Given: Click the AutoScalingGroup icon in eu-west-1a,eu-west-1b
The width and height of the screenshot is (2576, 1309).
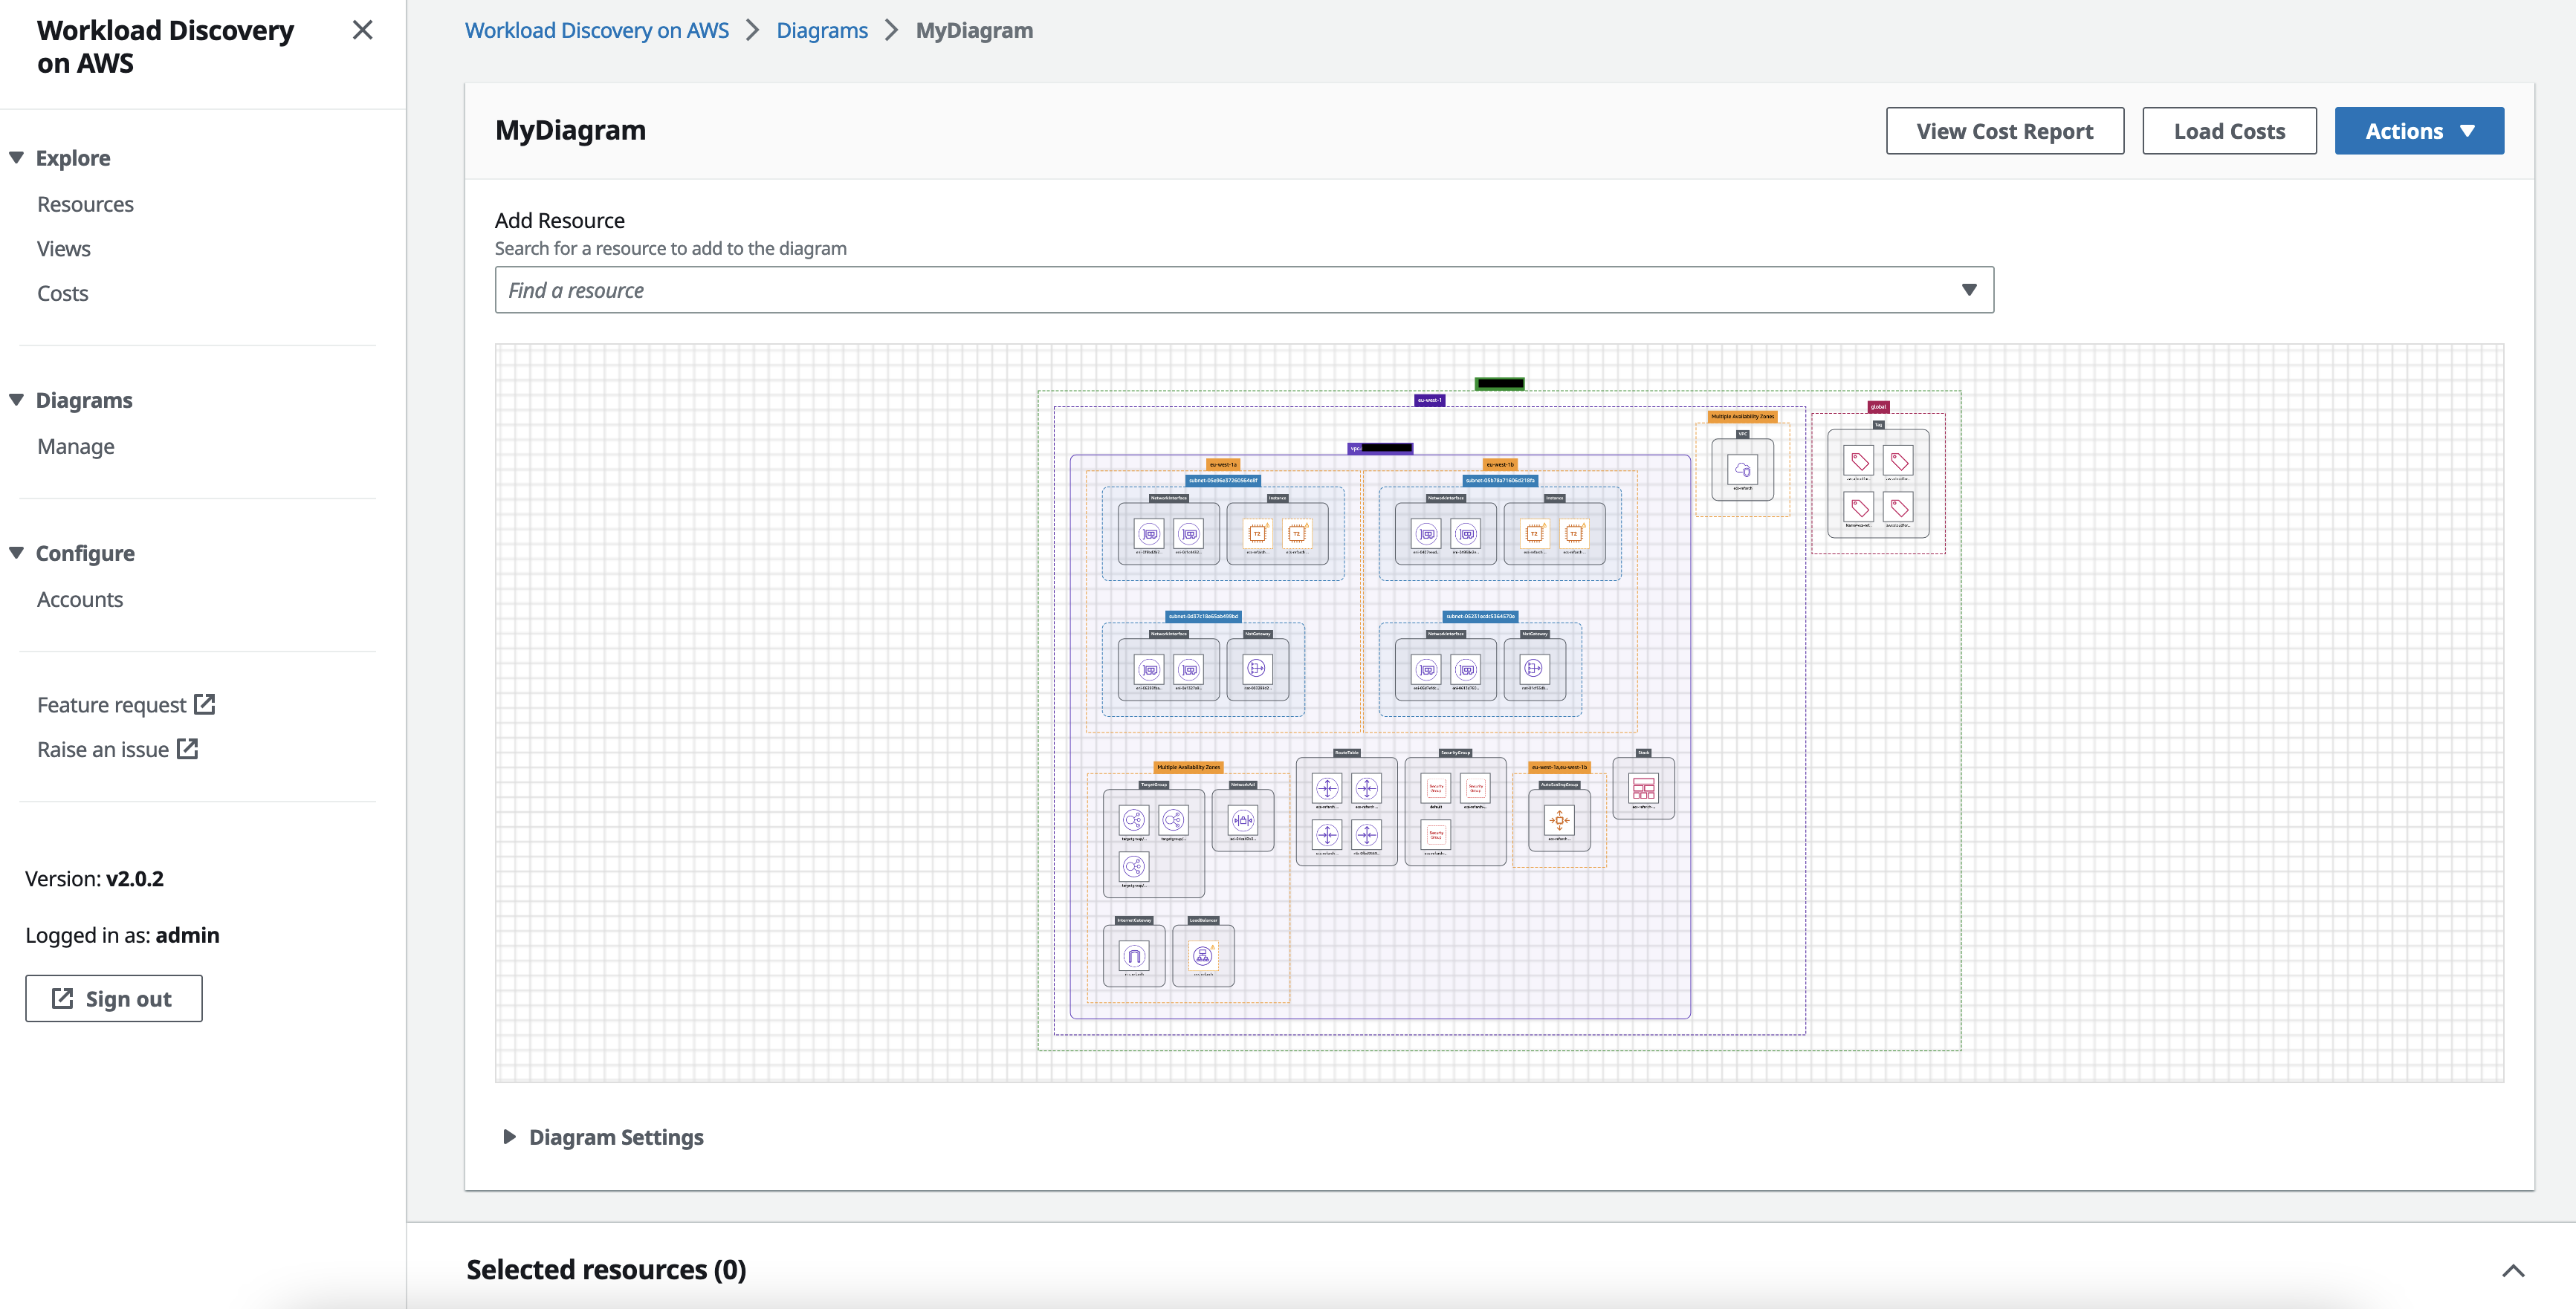Looking at the screenshot, I should (x=1560, y=822).
